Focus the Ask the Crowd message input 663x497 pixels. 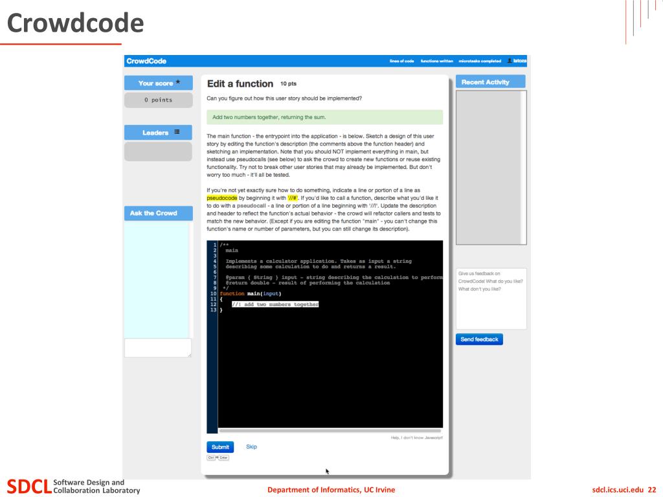[158, 348]
